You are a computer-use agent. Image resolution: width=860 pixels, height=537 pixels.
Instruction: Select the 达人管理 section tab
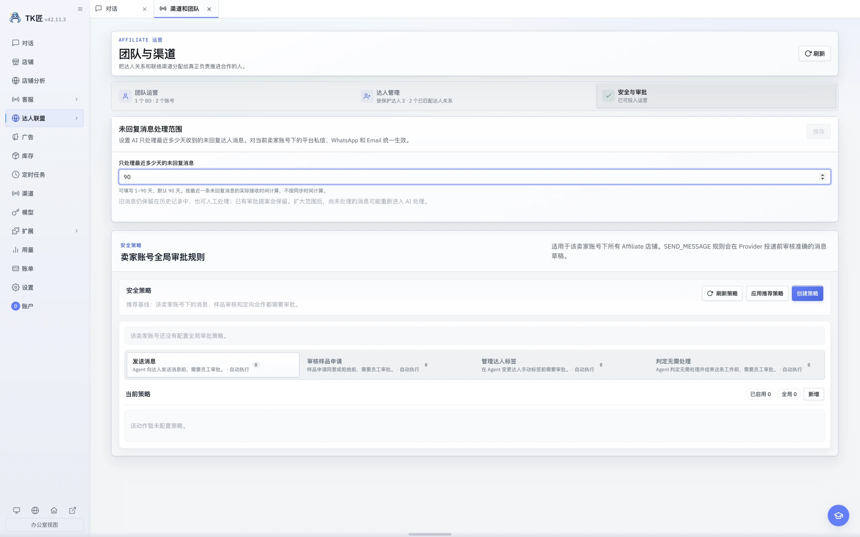[x=474, y=96]
